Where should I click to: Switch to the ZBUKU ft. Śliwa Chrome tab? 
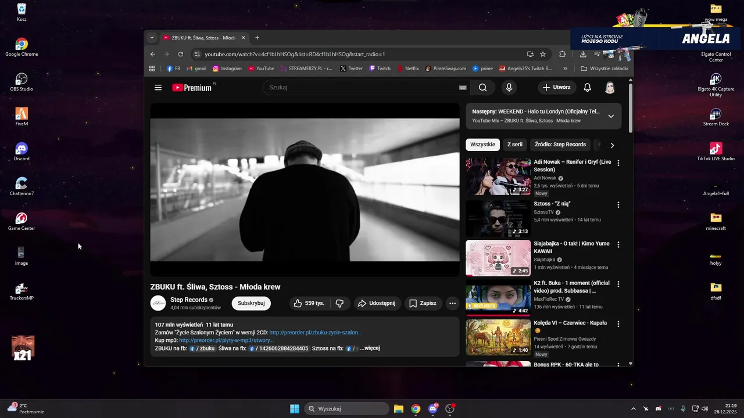point(203,38)
